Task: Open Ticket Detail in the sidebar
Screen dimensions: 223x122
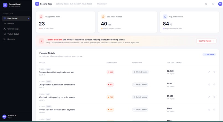Action: pos(16,34)
